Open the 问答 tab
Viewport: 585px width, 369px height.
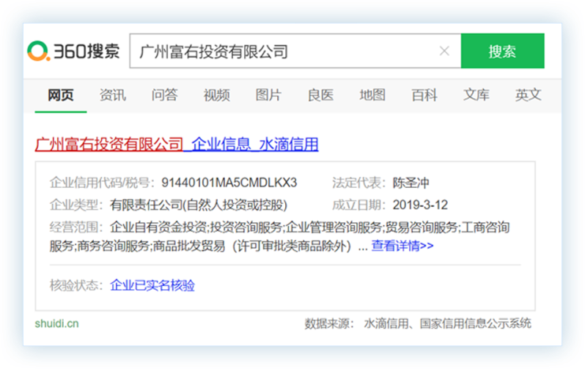click(164, 95)
